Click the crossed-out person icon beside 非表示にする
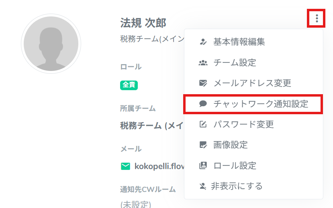The width and height of the screenshot is (333, 208). (x=203, y=186)
